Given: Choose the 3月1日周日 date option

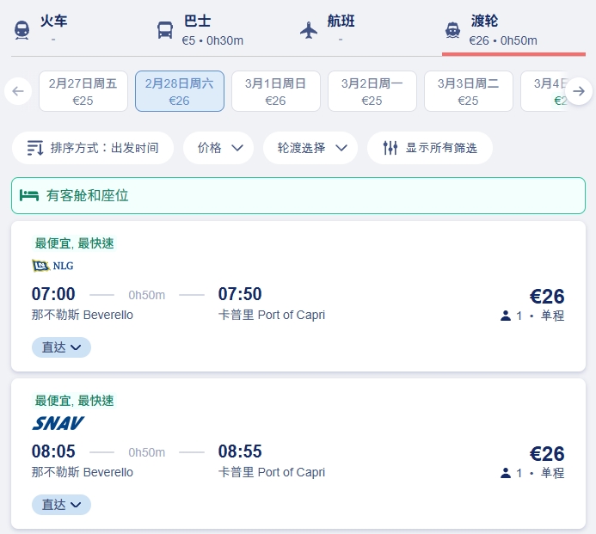Looking at the screenshot, I should coord(275,91).
